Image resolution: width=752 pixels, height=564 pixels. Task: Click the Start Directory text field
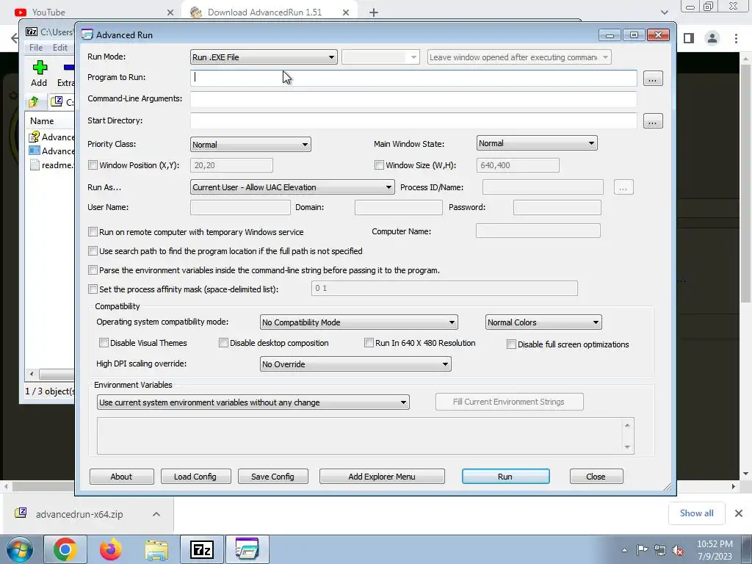click(413, 121)
